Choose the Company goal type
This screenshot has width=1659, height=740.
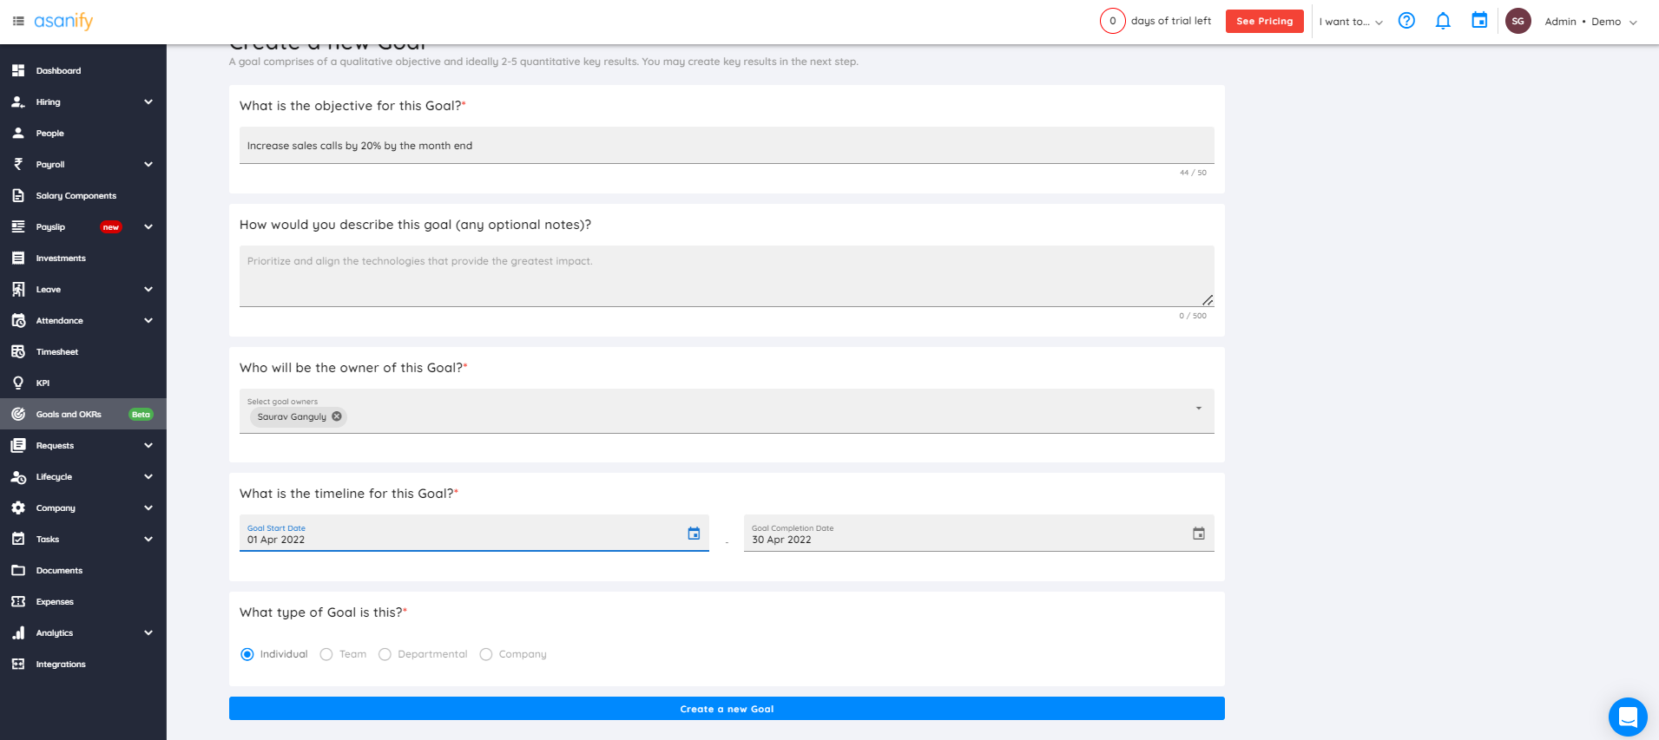click(486, 654)
